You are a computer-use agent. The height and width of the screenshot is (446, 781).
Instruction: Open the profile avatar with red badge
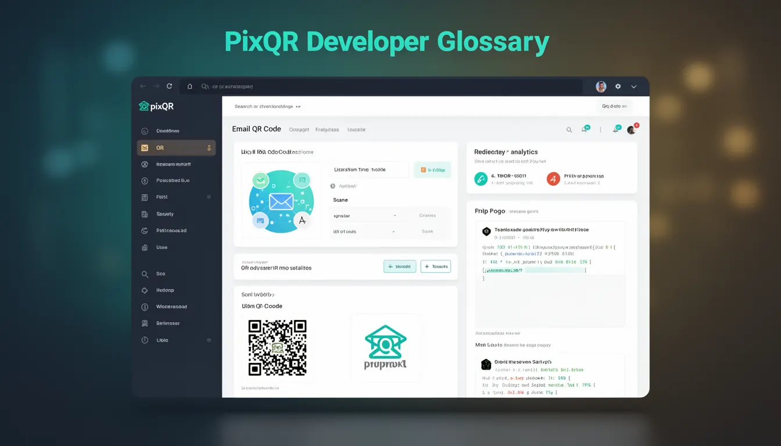click(632, 129)
